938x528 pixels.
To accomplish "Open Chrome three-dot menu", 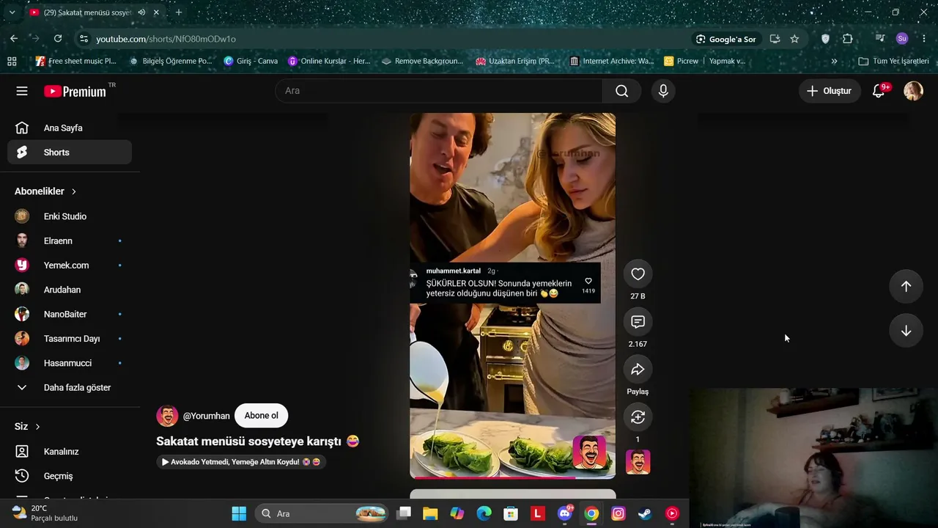I will coord(923,39).
